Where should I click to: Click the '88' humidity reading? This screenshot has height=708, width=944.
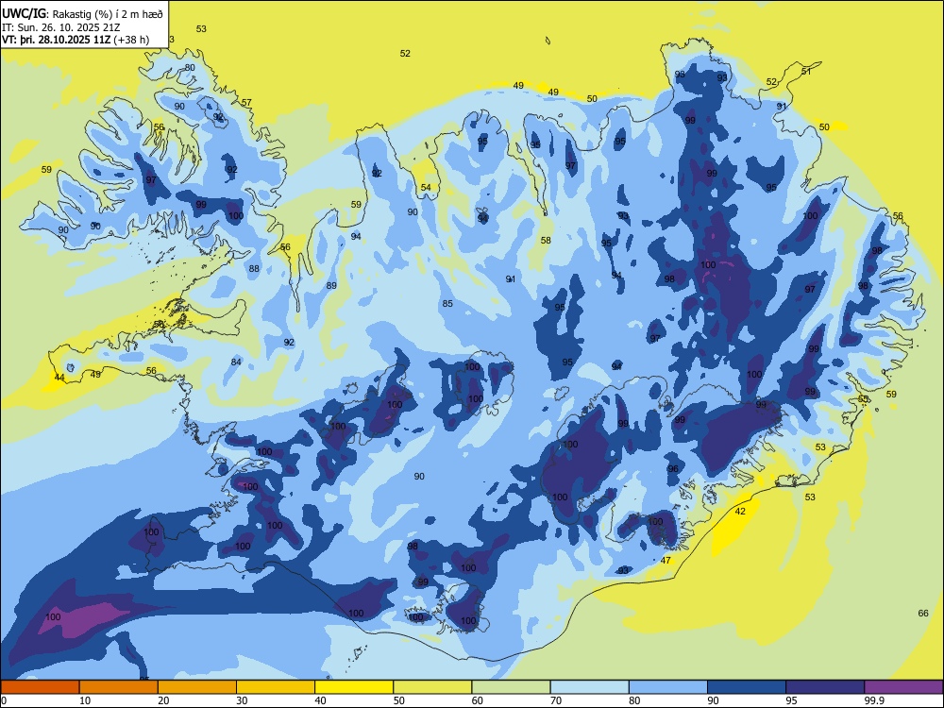click(254, 268)
